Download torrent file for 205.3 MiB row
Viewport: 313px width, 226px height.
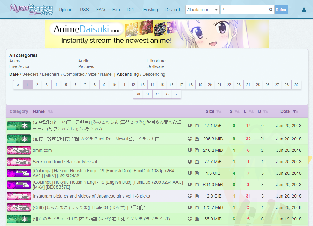[197, 139]
